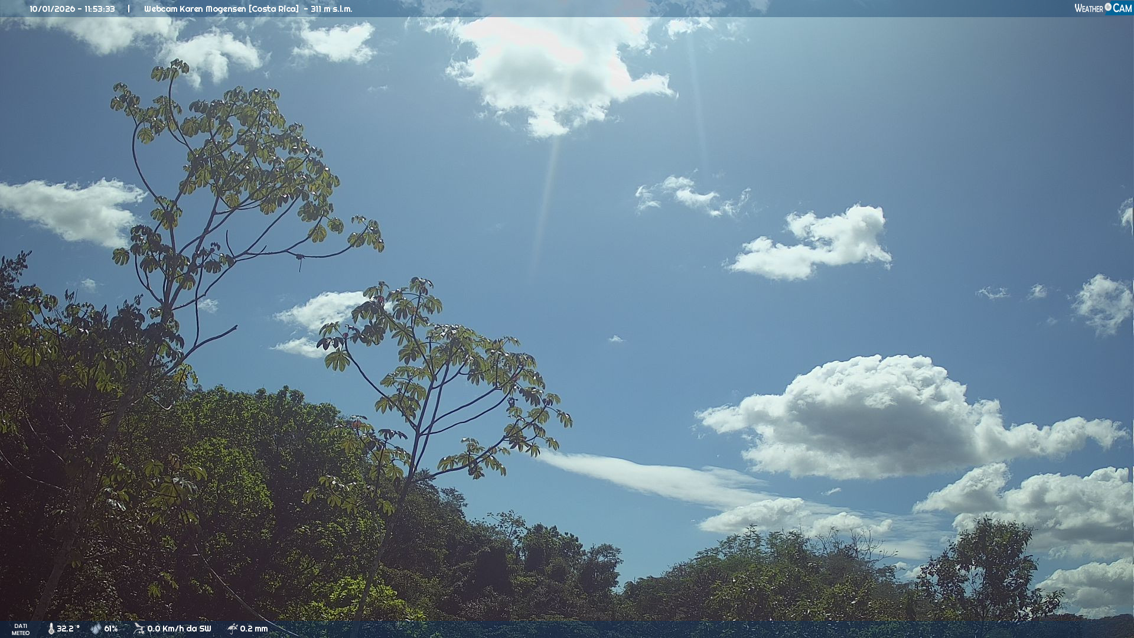Image resolution: width=1134 pixels, height=638 pixels.
Task: Click the Webcam Karen Mogensen title
Action: (x=195, y=9)
